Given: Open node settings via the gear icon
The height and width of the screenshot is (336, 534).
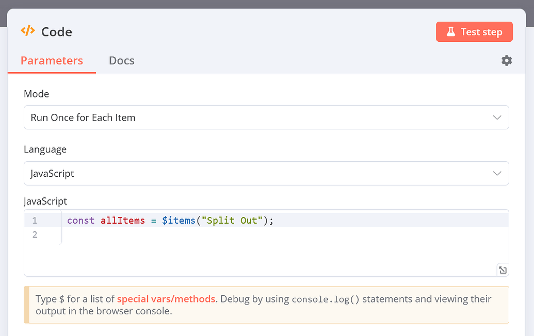Looking at the screenshot, I should 506,60.
